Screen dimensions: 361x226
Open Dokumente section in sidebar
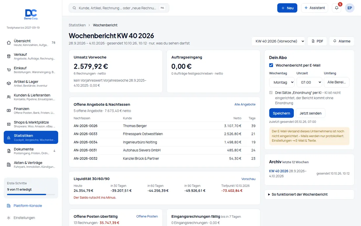[x=31, y=151]
